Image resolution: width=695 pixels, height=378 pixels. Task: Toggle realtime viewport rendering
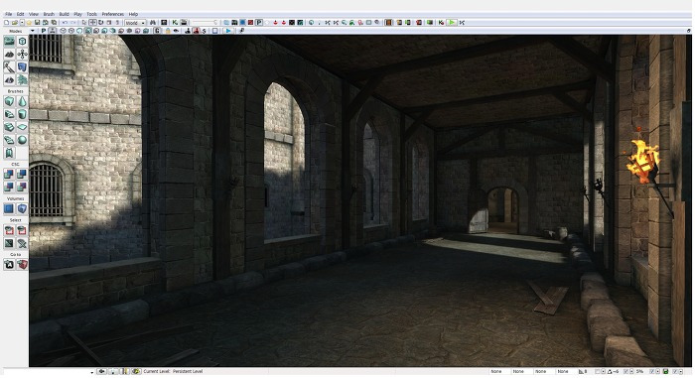click(53, 31)
